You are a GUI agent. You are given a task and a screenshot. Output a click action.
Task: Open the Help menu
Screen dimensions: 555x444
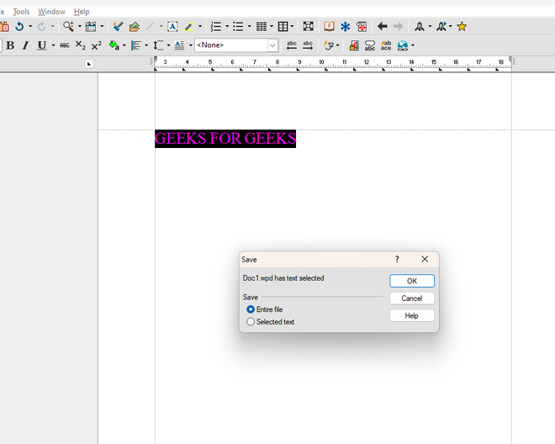tap(82, 12)
